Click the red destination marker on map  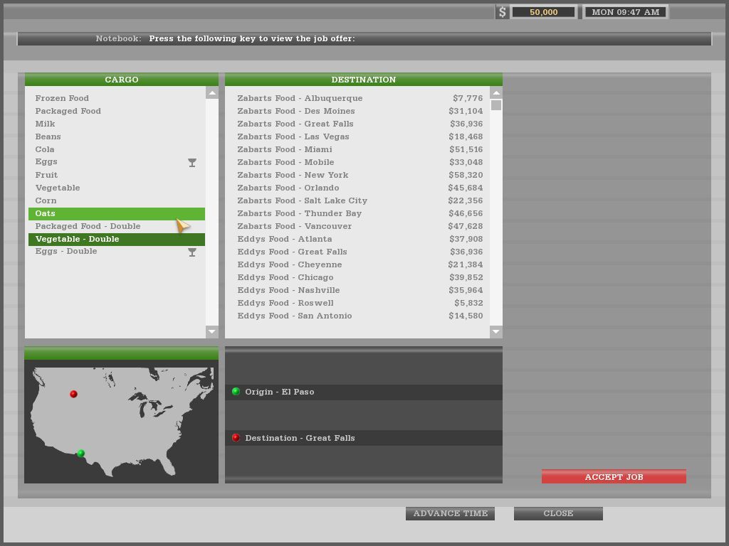pyautogui.click(x=73, y=394)
